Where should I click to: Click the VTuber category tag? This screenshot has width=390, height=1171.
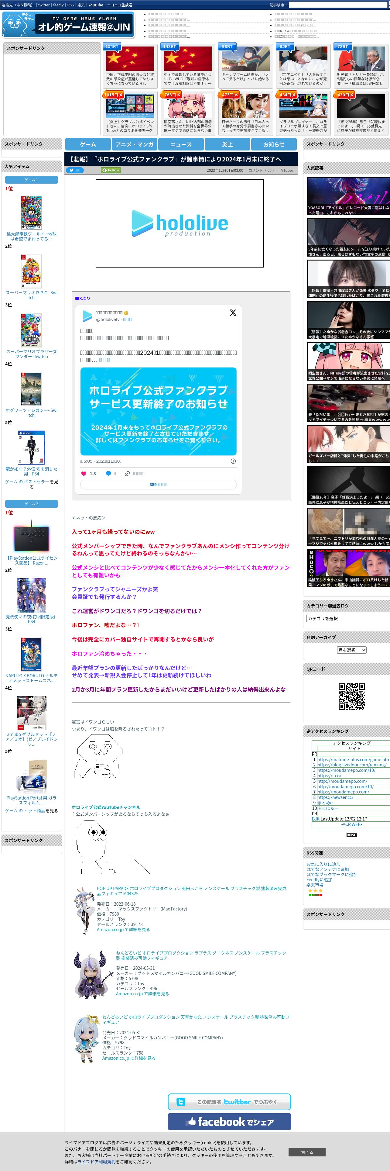[287, 171]
